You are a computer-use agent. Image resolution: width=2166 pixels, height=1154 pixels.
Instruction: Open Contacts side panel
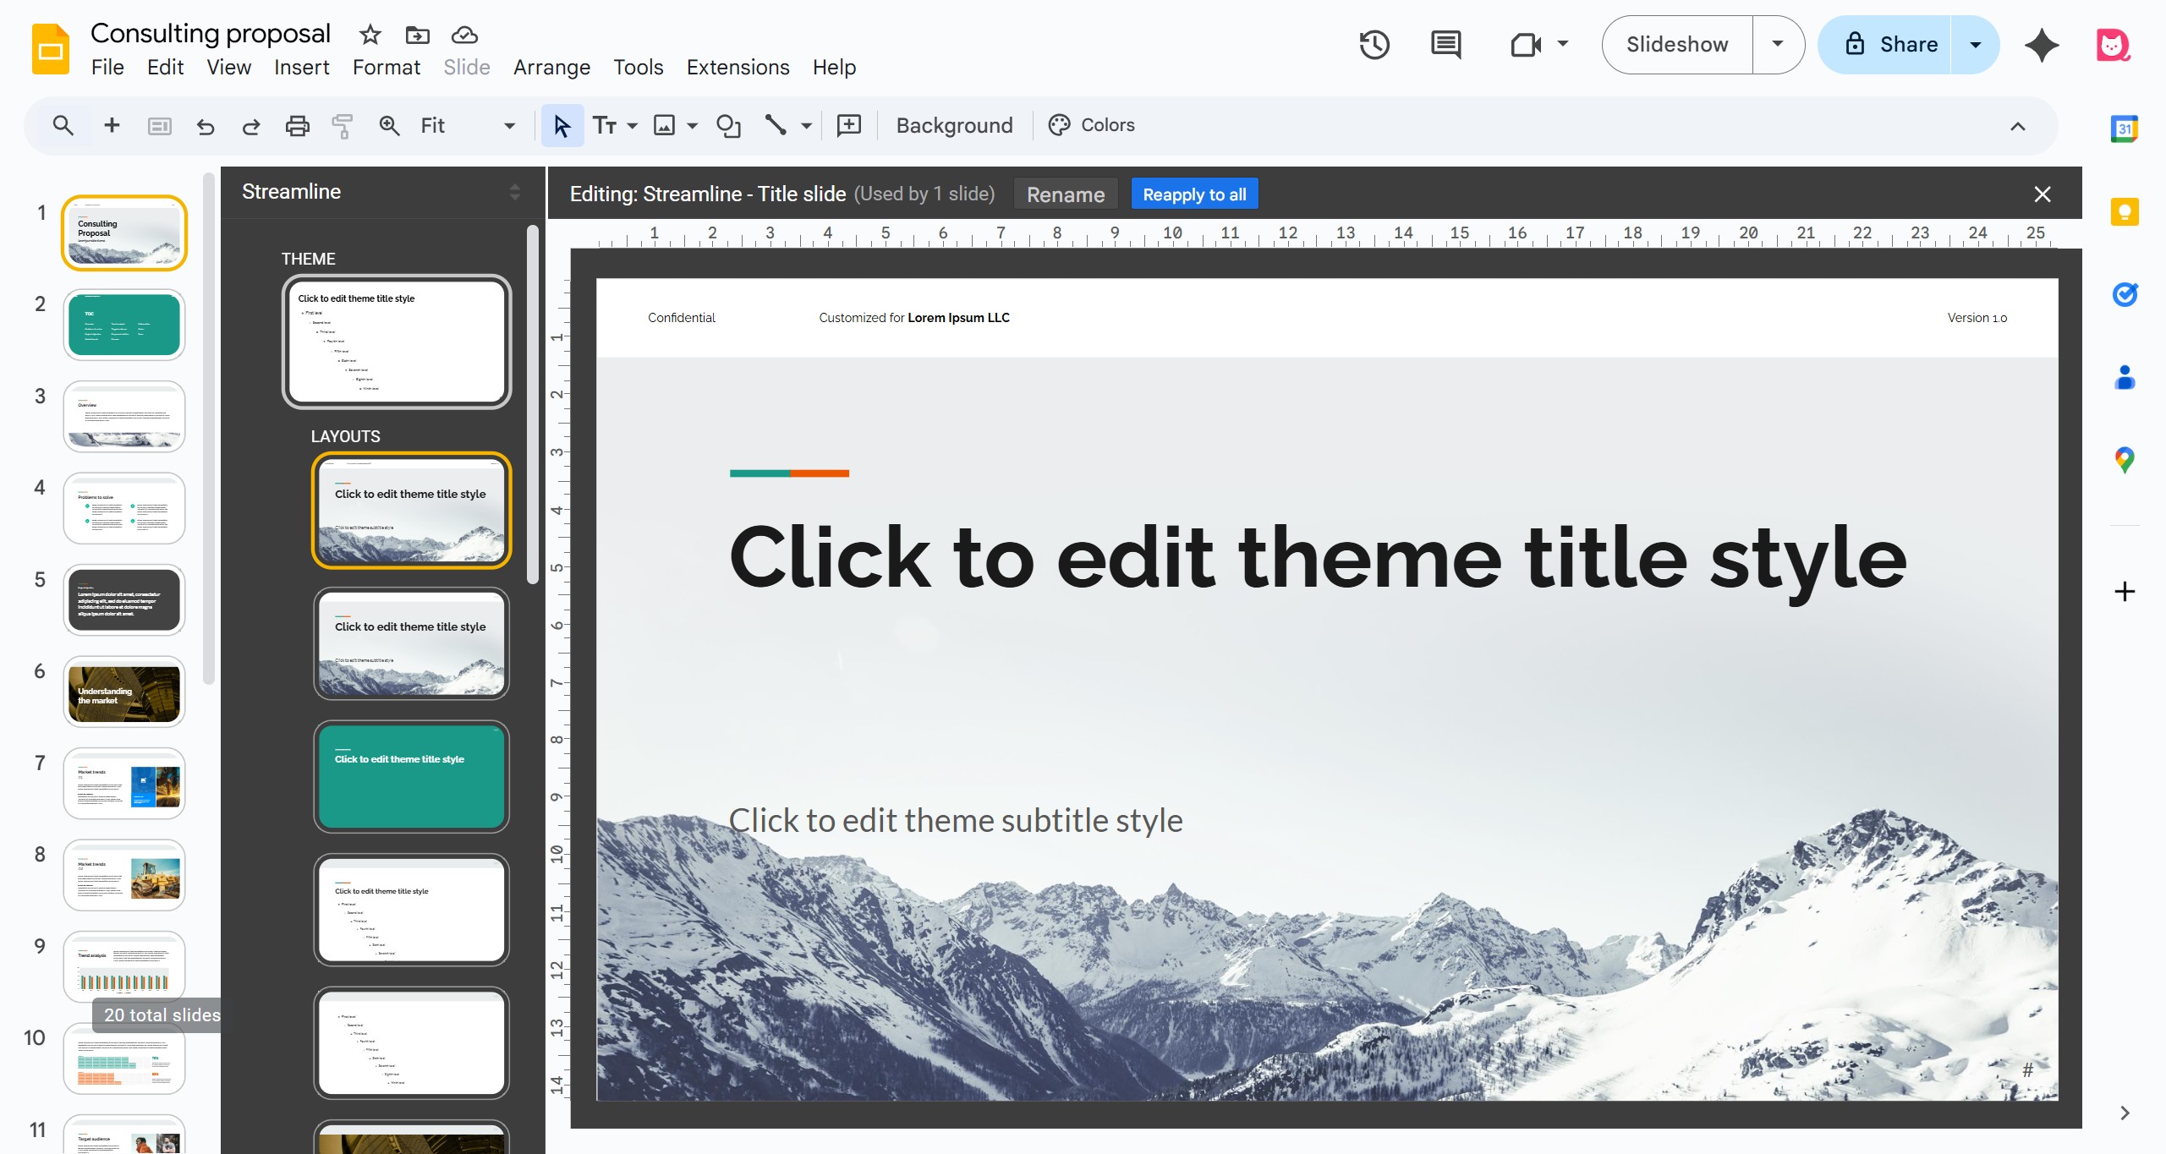click(2124, 377)
